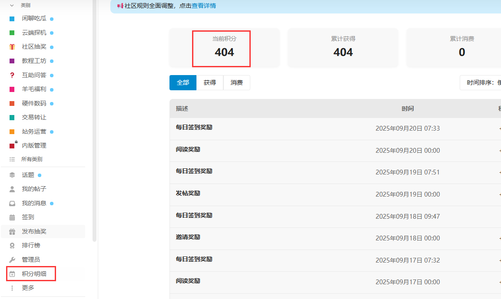Screen dimensions: 501x299
Task: Open 内版管理 via its locked red icon
Action: 12,145
